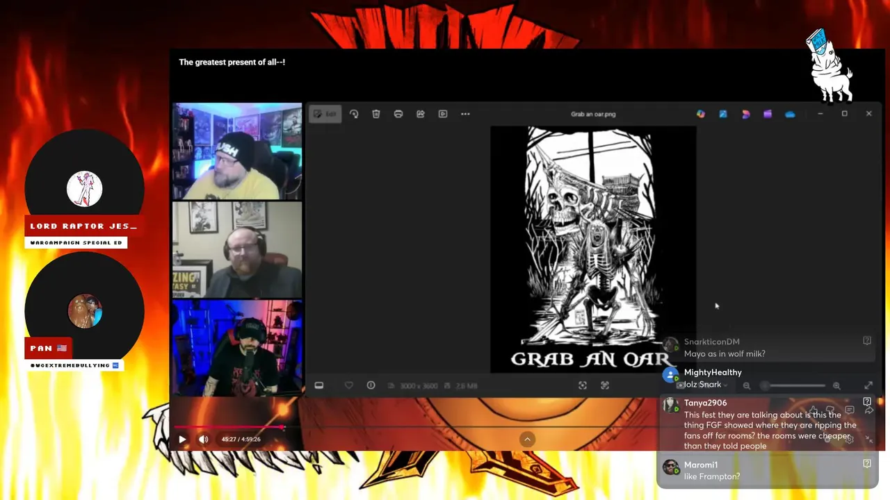
Task: Click the Pan name label
Action: (x=49, y=348)
